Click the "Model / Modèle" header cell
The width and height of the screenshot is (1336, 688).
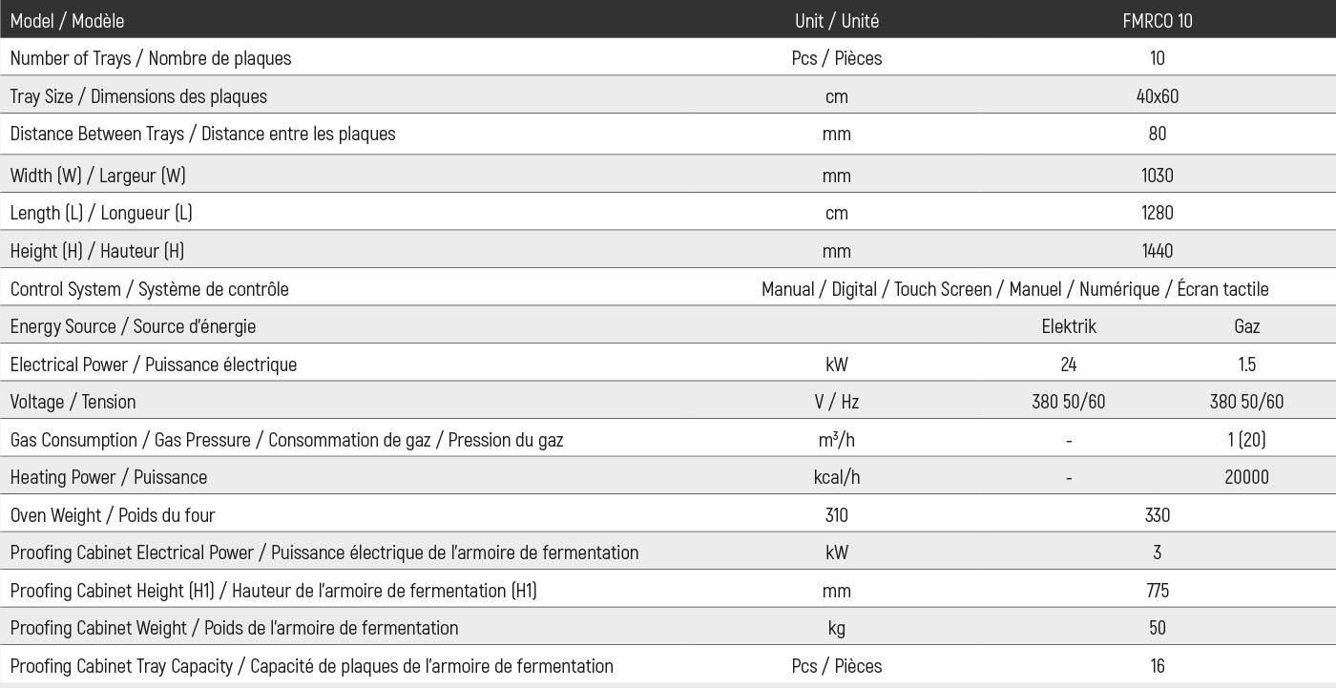(x=67, y=20)
